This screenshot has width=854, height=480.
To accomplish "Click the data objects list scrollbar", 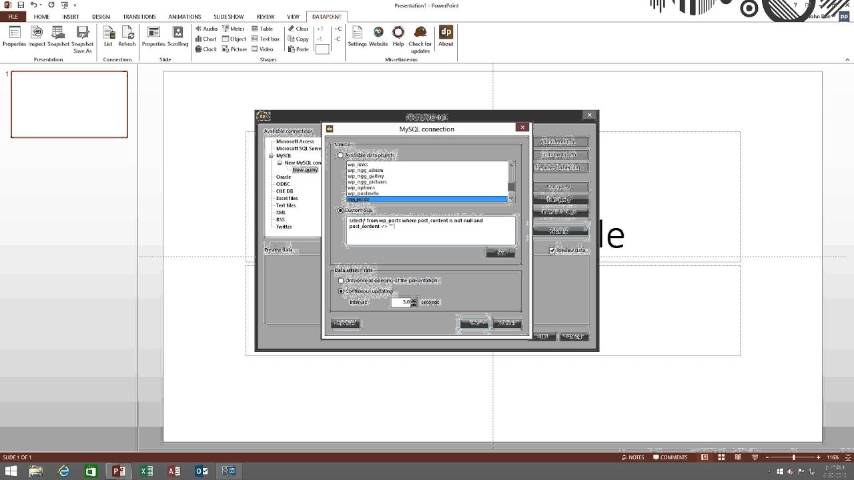I will coord(512,181).
